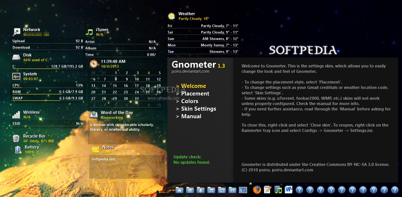Click the SSID row under Wireless

click(48, 124)
